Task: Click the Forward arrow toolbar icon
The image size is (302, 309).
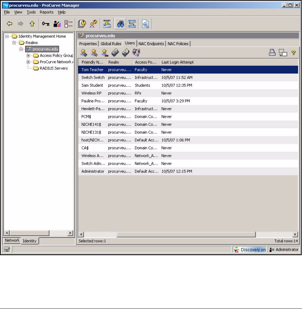Action: (x=21, y=24)
